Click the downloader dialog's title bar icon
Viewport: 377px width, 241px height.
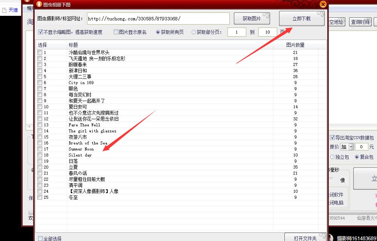point(39,4)
